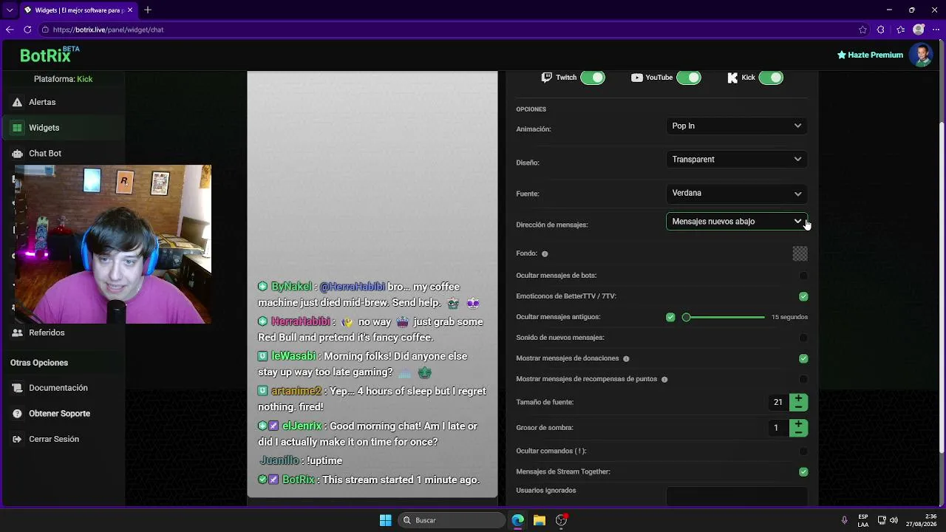Open the taskbar clock showing 2:36

tap(921, 520)
